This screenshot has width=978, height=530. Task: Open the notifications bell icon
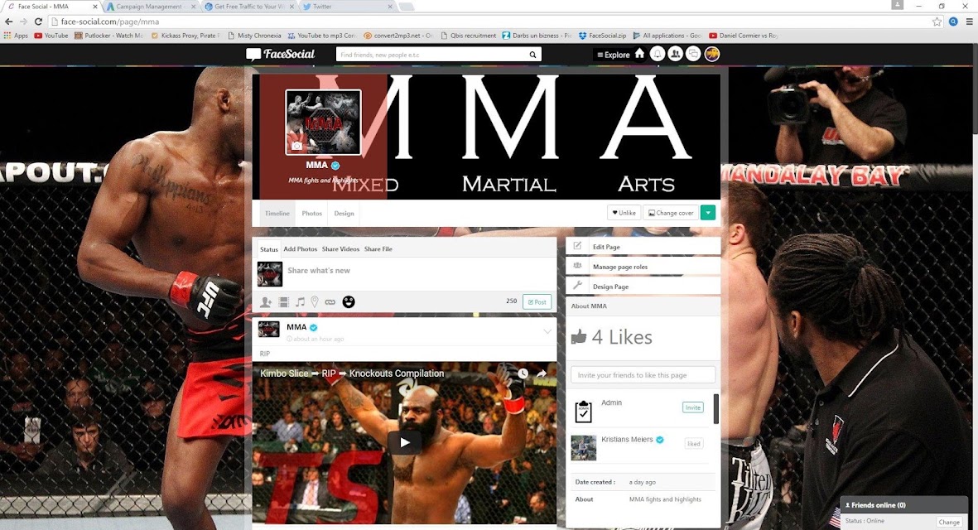658,55
